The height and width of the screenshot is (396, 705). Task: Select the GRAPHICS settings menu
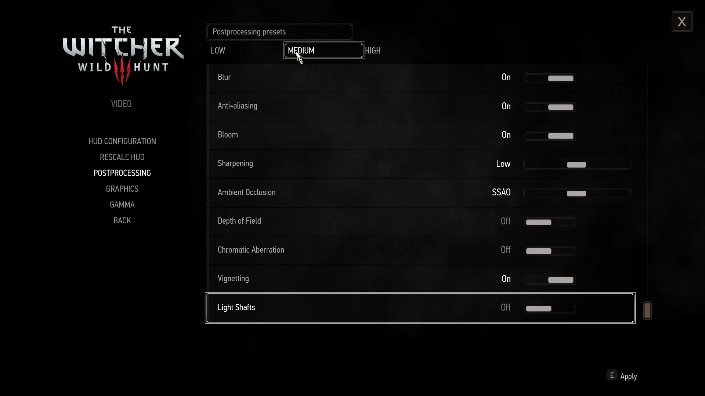pos(122,188)
